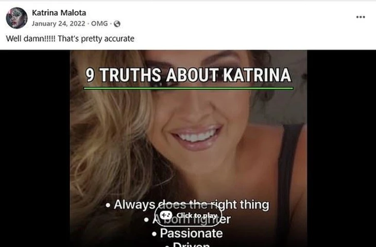Image resolution: width=376 pixels, height=247 pixels.
Task: Click the Passionate bullet text
Action: click(x=187, y=233)
